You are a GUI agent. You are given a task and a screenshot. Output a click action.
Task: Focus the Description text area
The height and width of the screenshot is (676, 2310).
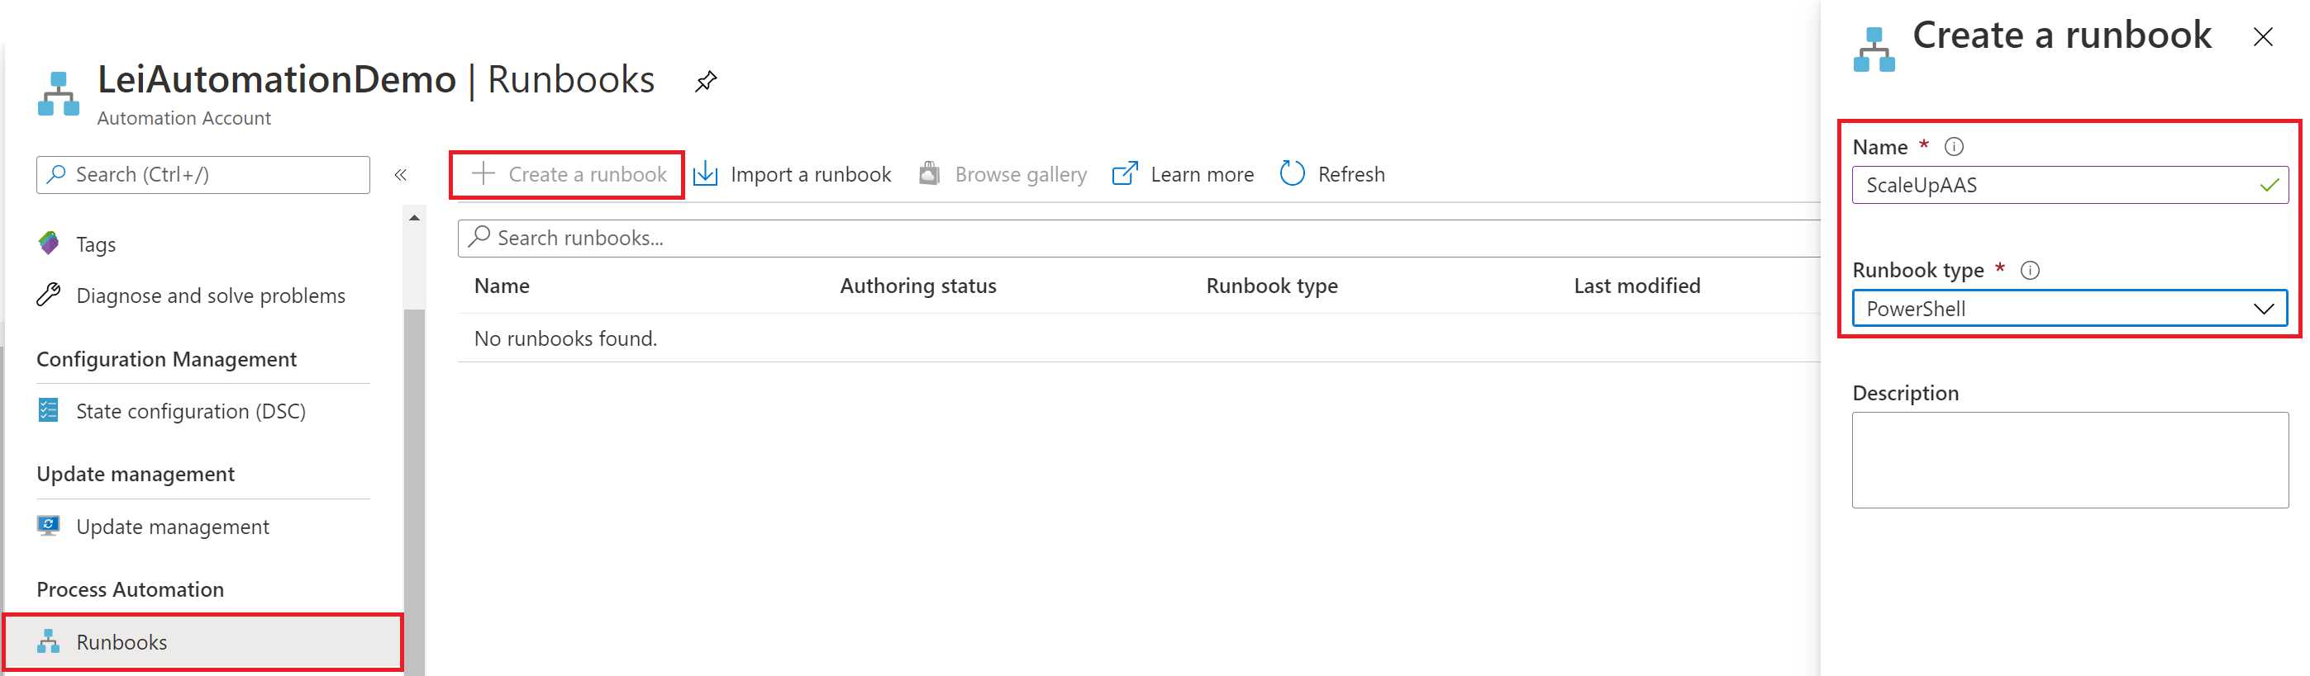point(2069,461)
